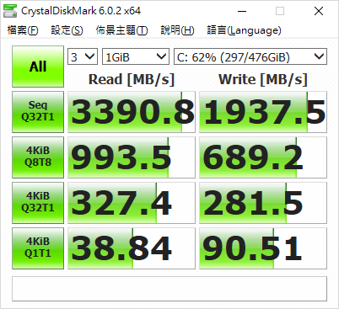Click the Write [MB/s] column header
This screenshot has width=339, height=309.
263,79
